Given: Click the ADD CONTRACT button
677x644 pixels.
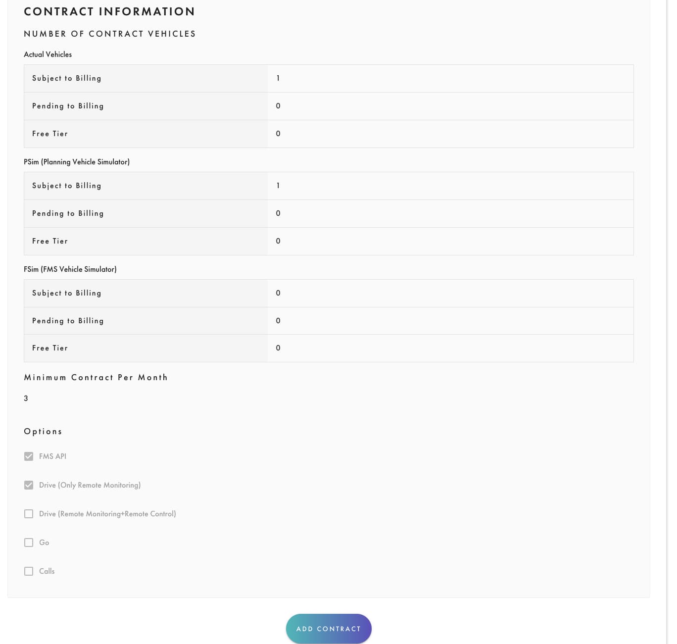Looking at the screenshot, I should coord(328,628).
